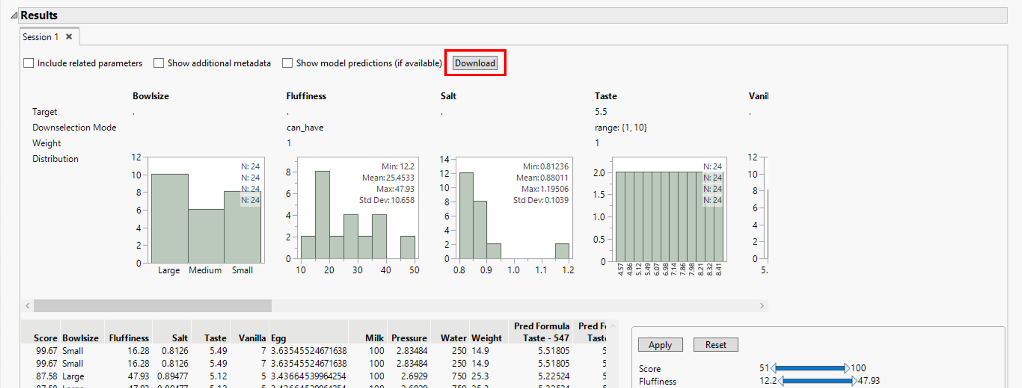Image resolution: width=1022 pixels, height=388 pixels.
Task: Click the 5.22524 prediction cell
Action: (553, 376)
